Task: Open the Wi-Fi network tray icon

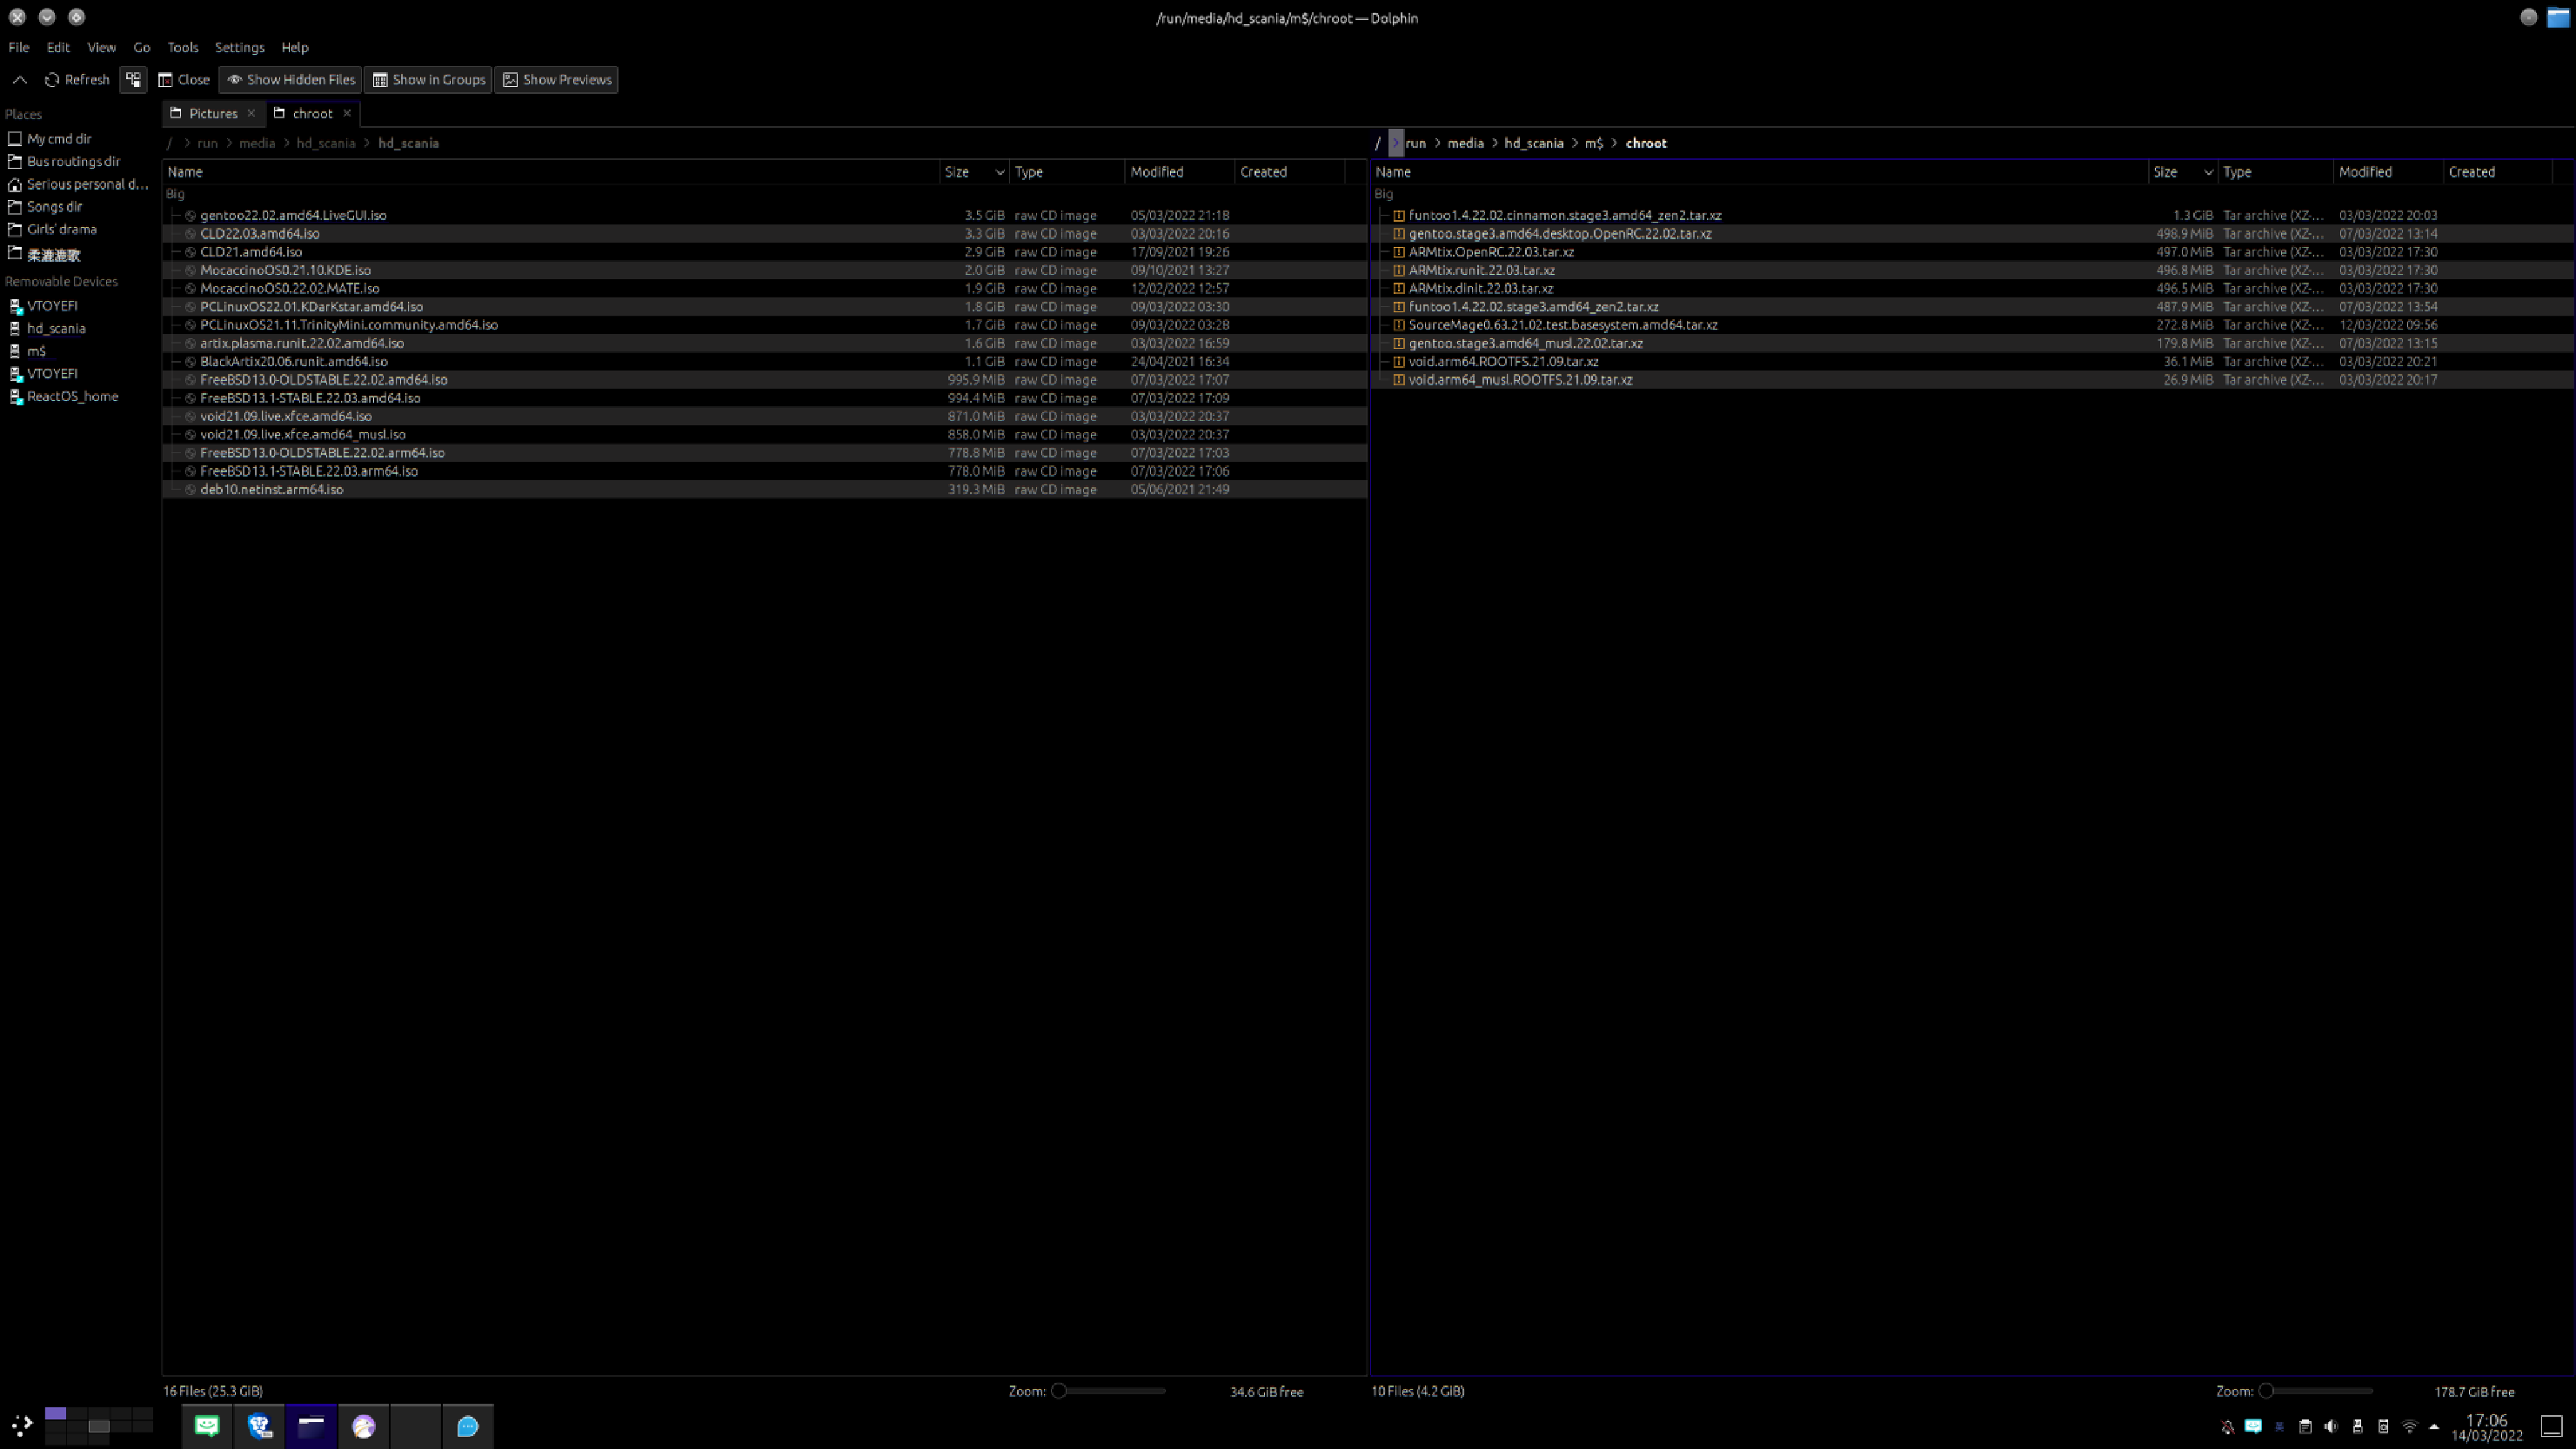Action: [x=2409, y=1427]
